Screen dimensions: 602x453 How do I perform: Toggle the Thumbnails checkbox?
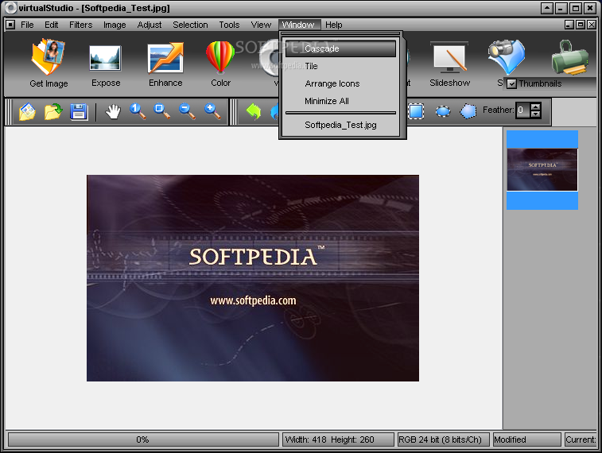click(511, 83)
